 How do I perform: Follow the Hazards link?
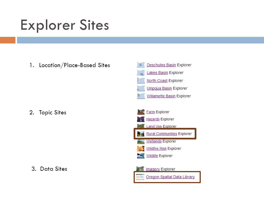(x=153, y=119)
